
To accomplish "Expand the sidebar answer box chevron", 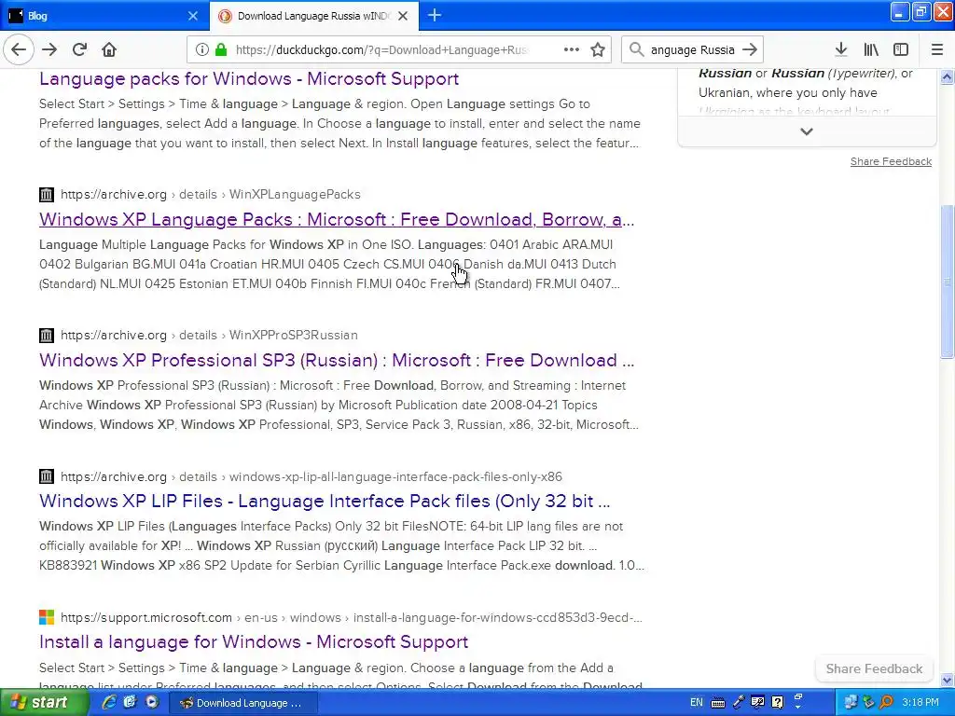I will pos(807,131).
